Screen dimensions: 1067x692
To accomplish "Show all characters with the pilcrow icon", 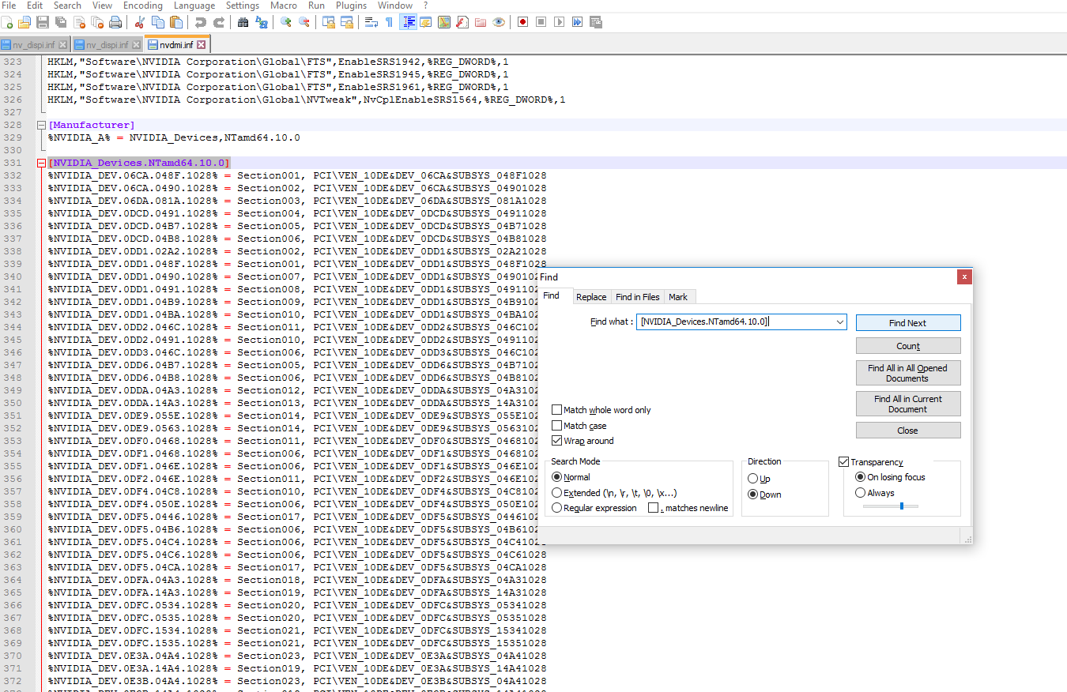I will 390,22.
